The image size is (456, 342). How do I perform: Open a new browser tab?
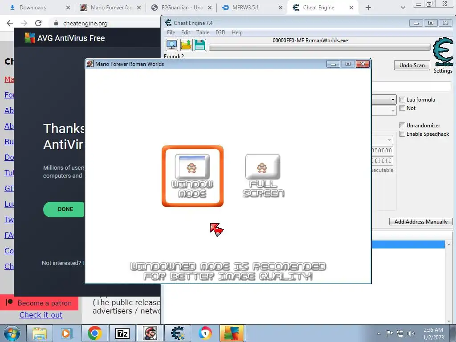[x=368, y=8]
